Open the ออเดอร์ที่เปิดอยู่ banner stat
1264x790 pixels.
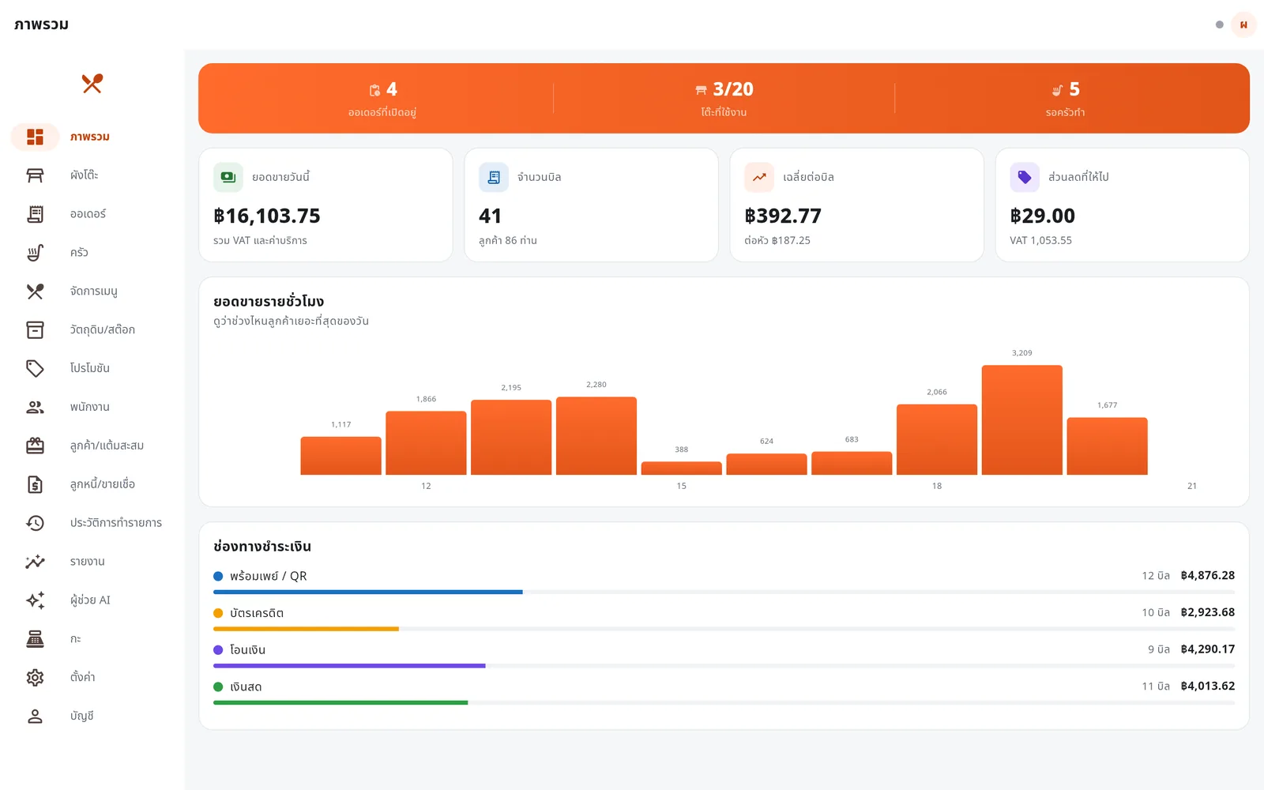[382, 99]
